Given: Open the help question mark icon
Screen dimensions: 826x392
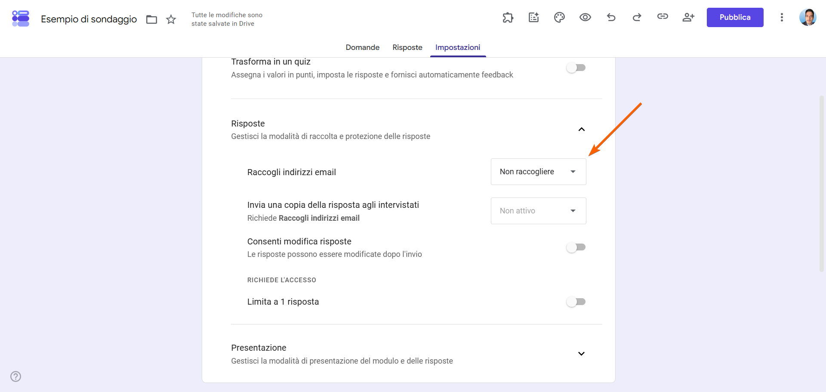Looking at the screenshot, I should tap(16, 377).
